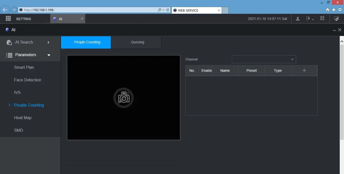Open Smart Plan settings

pyautogui.click(x=24, y=67)
